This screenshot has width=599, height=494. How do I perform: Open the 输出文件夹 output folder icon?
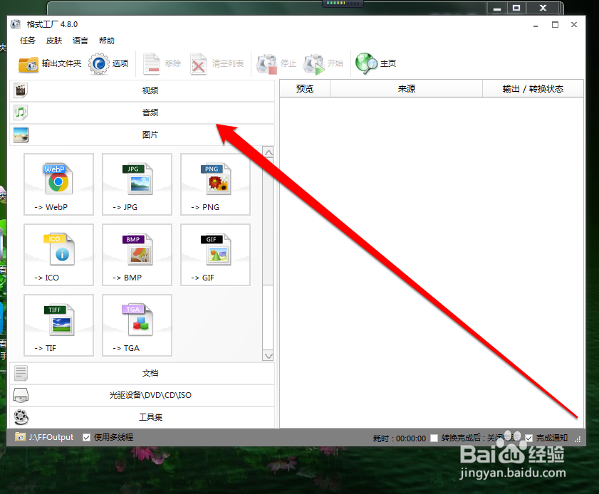pyautogui.click(x=28, y=64)
